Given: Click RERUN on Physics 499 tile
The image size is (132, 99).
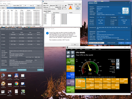Looking at the screenshot, I should [x=117, y=83].
